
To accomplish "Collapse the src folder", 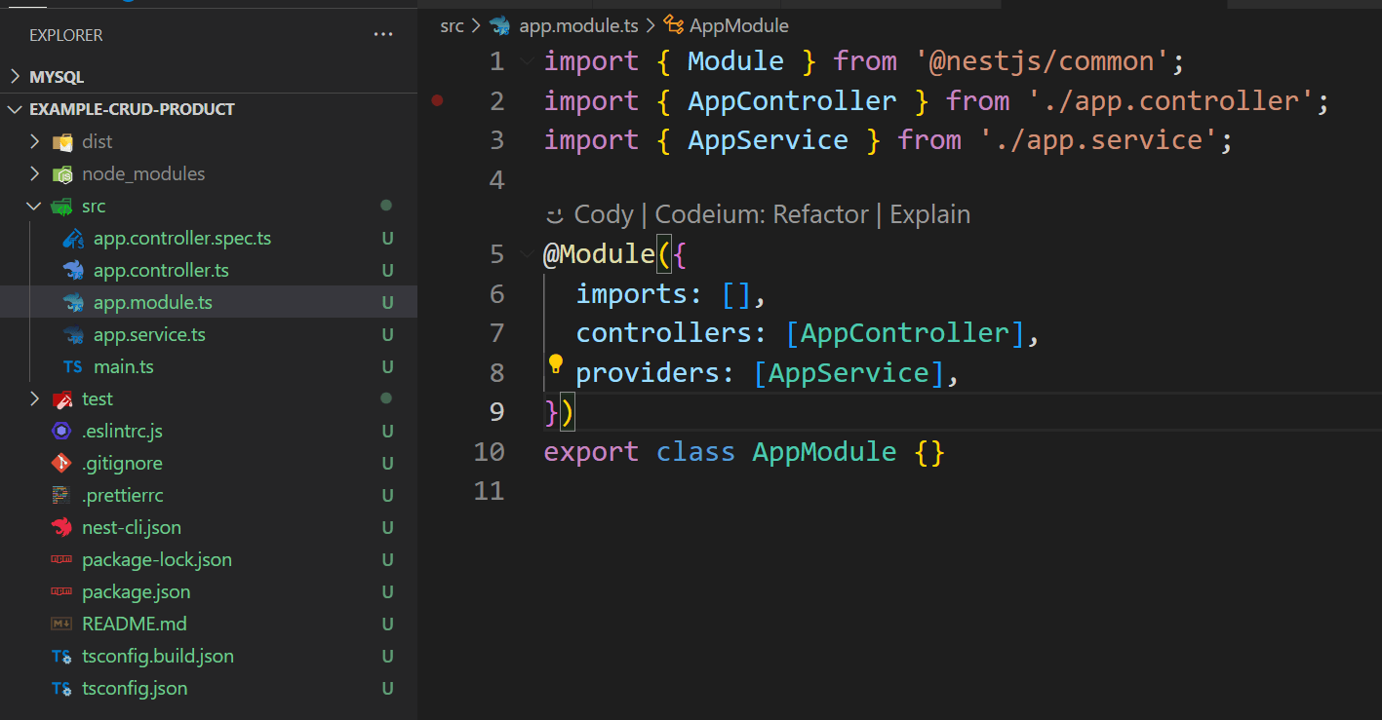I will [35, 207].
